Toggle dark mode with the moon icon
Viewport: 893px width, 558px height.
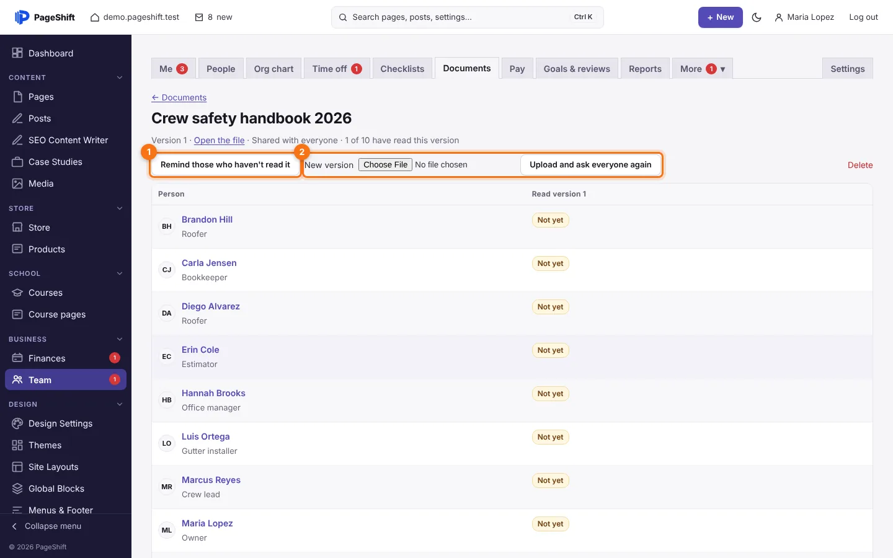click(757, 17)
